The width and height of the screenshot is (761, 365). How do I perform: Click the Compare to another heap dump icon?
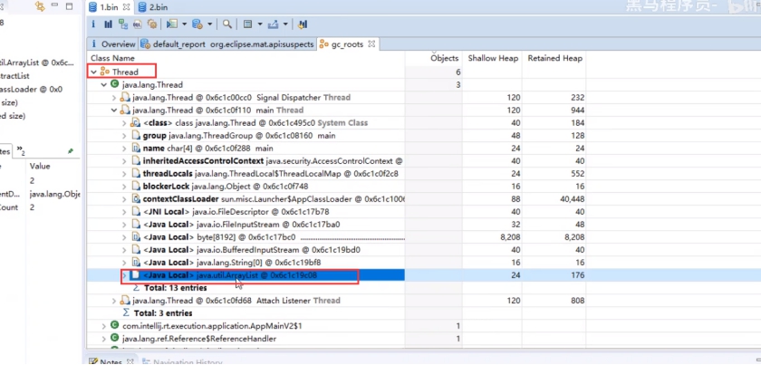click(x=303, y=24)
